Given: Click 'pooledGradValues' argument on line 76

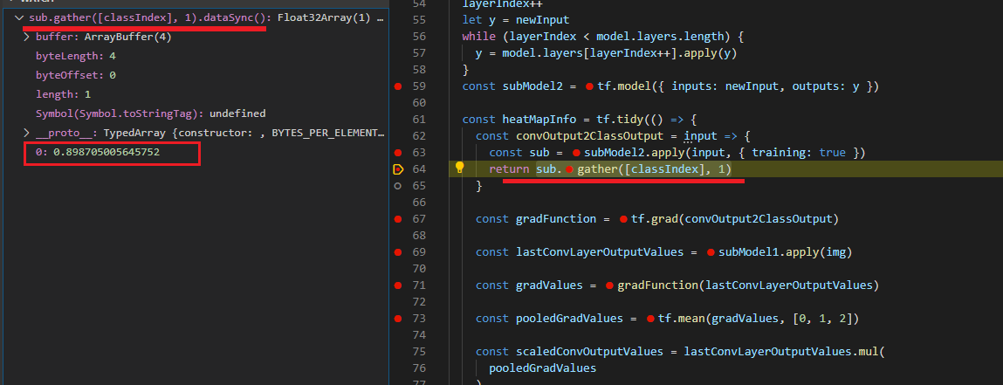Looking at the screenshot, I should click(x=542, y=368).
